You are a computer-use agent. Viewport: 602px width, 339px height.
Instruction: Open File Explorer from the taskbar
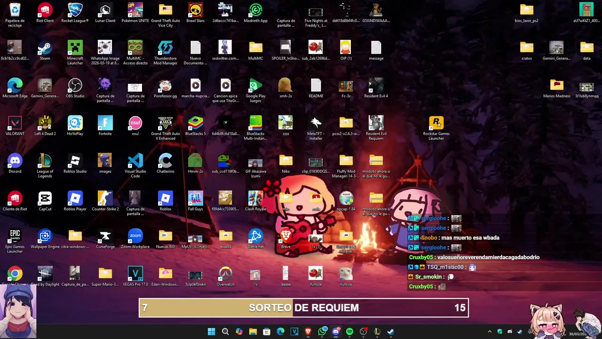pyautogui.click(x=253, y=332)
